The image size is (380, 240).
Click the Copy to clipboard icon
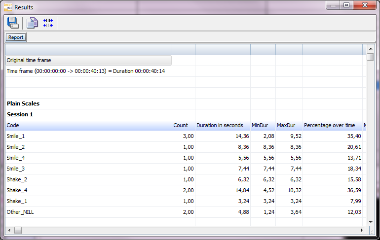coord(32,23)
